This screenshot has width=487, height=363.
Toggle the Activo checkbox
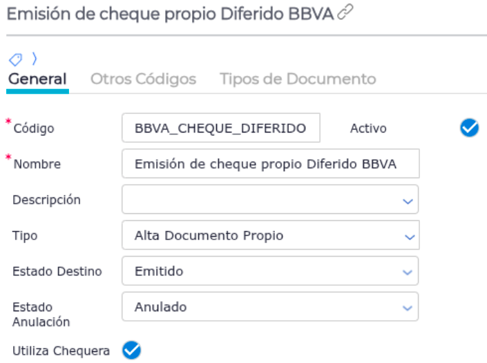point(469,128)
